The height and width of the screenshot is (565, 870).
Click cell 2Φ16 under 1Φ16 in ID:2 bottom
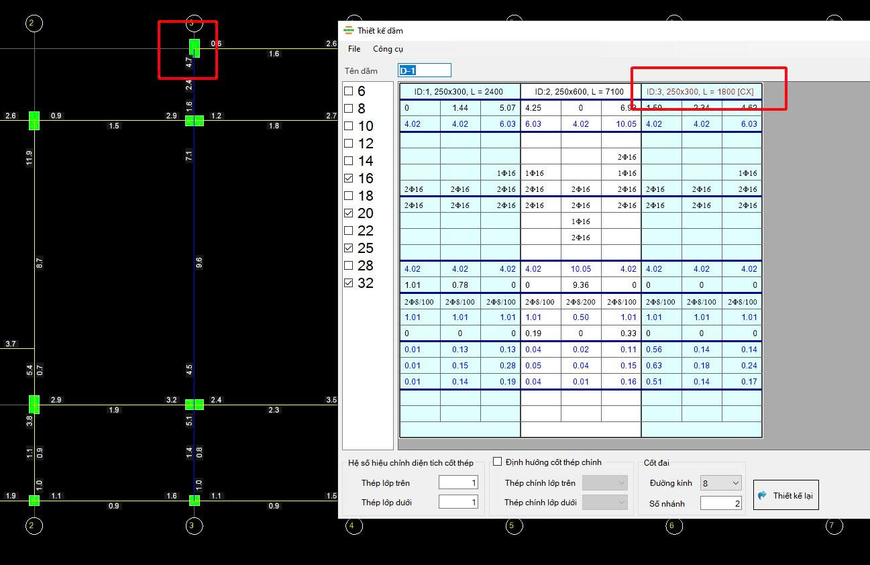coord(581,238)
